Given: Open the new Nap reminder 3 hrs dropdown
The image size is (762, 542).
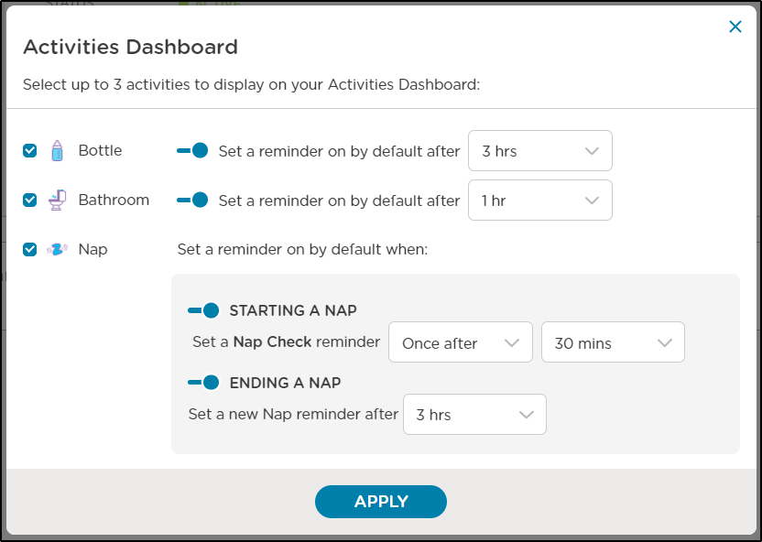Looking at the screenshot, I should pyautogui.click(x=474, y=414).
